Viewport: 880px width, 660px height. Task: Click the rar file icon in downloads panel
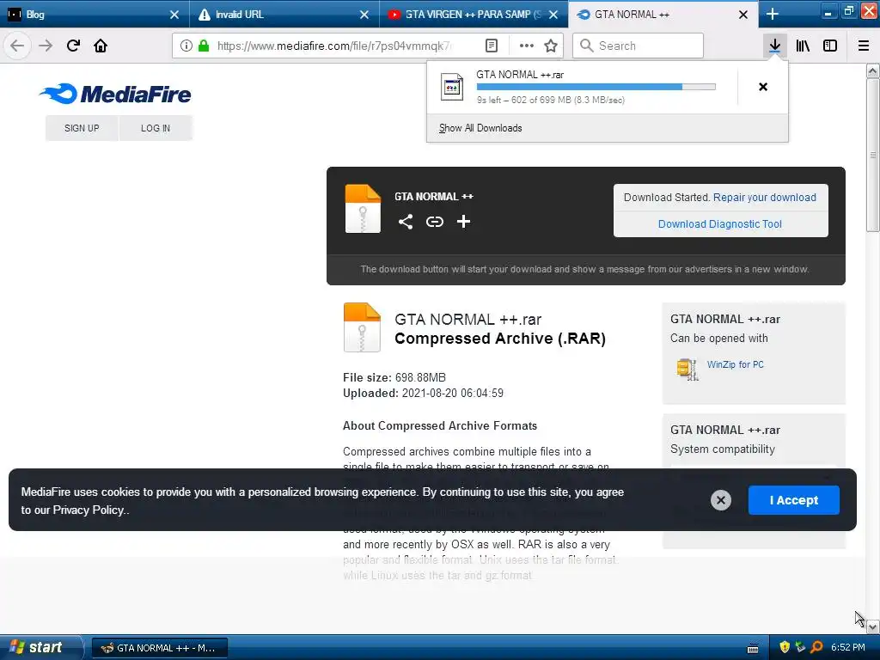click(x=452, y=87)
